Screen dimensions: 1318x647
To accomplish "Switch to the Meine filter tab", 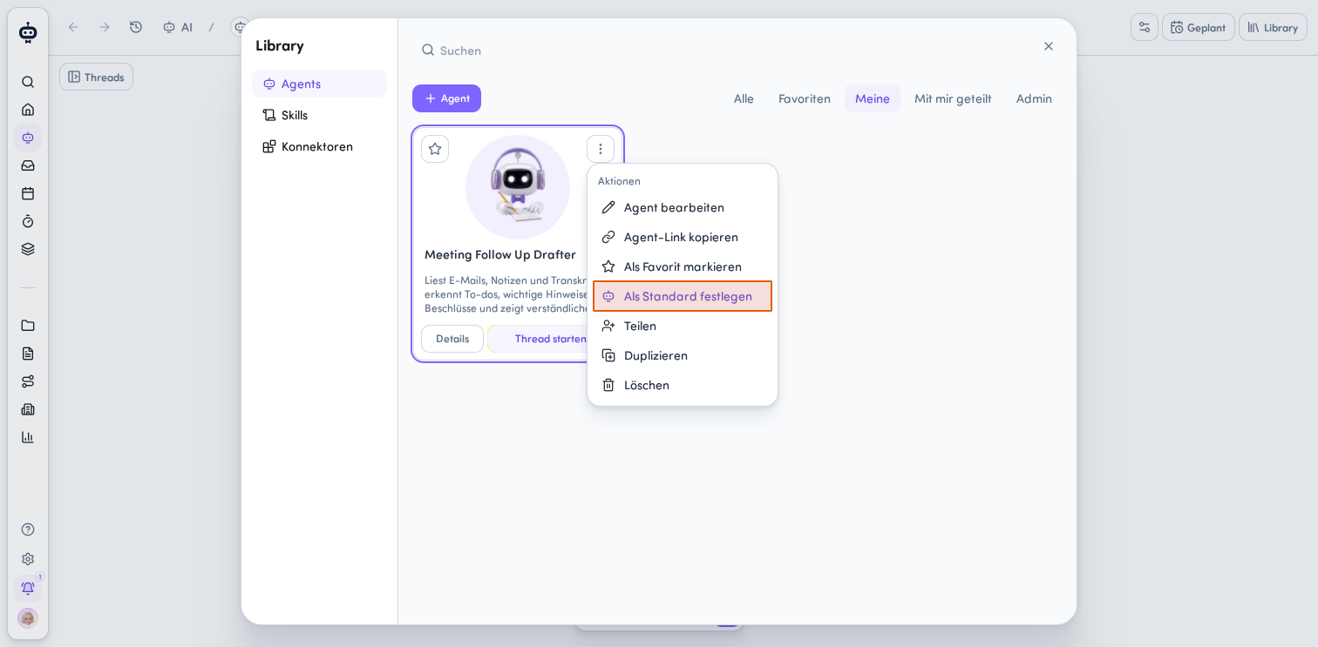I will click(873, 98).
